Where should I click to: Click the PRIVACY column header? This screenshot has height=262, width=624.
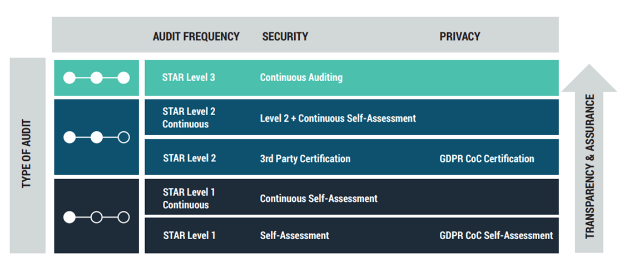459,37
